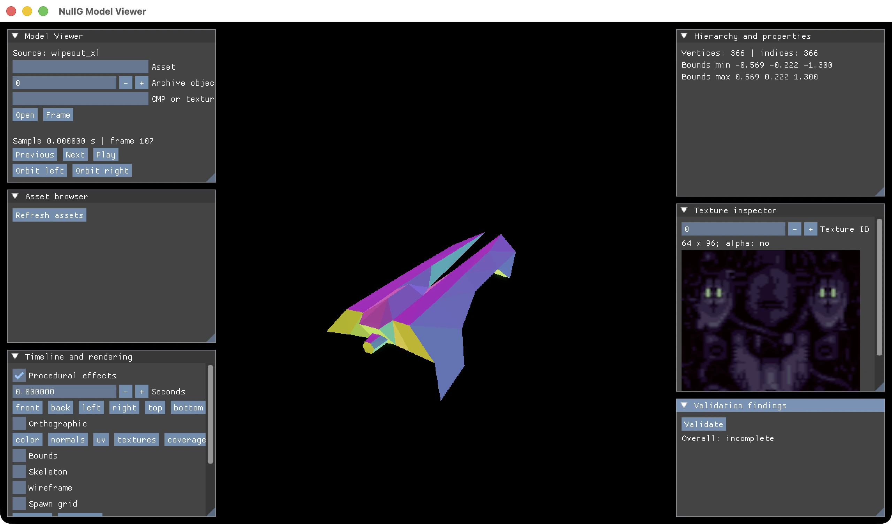This screenshot has height=524, width=892.
Task: Click the Frame button
Action: click(x=58, y=115)
